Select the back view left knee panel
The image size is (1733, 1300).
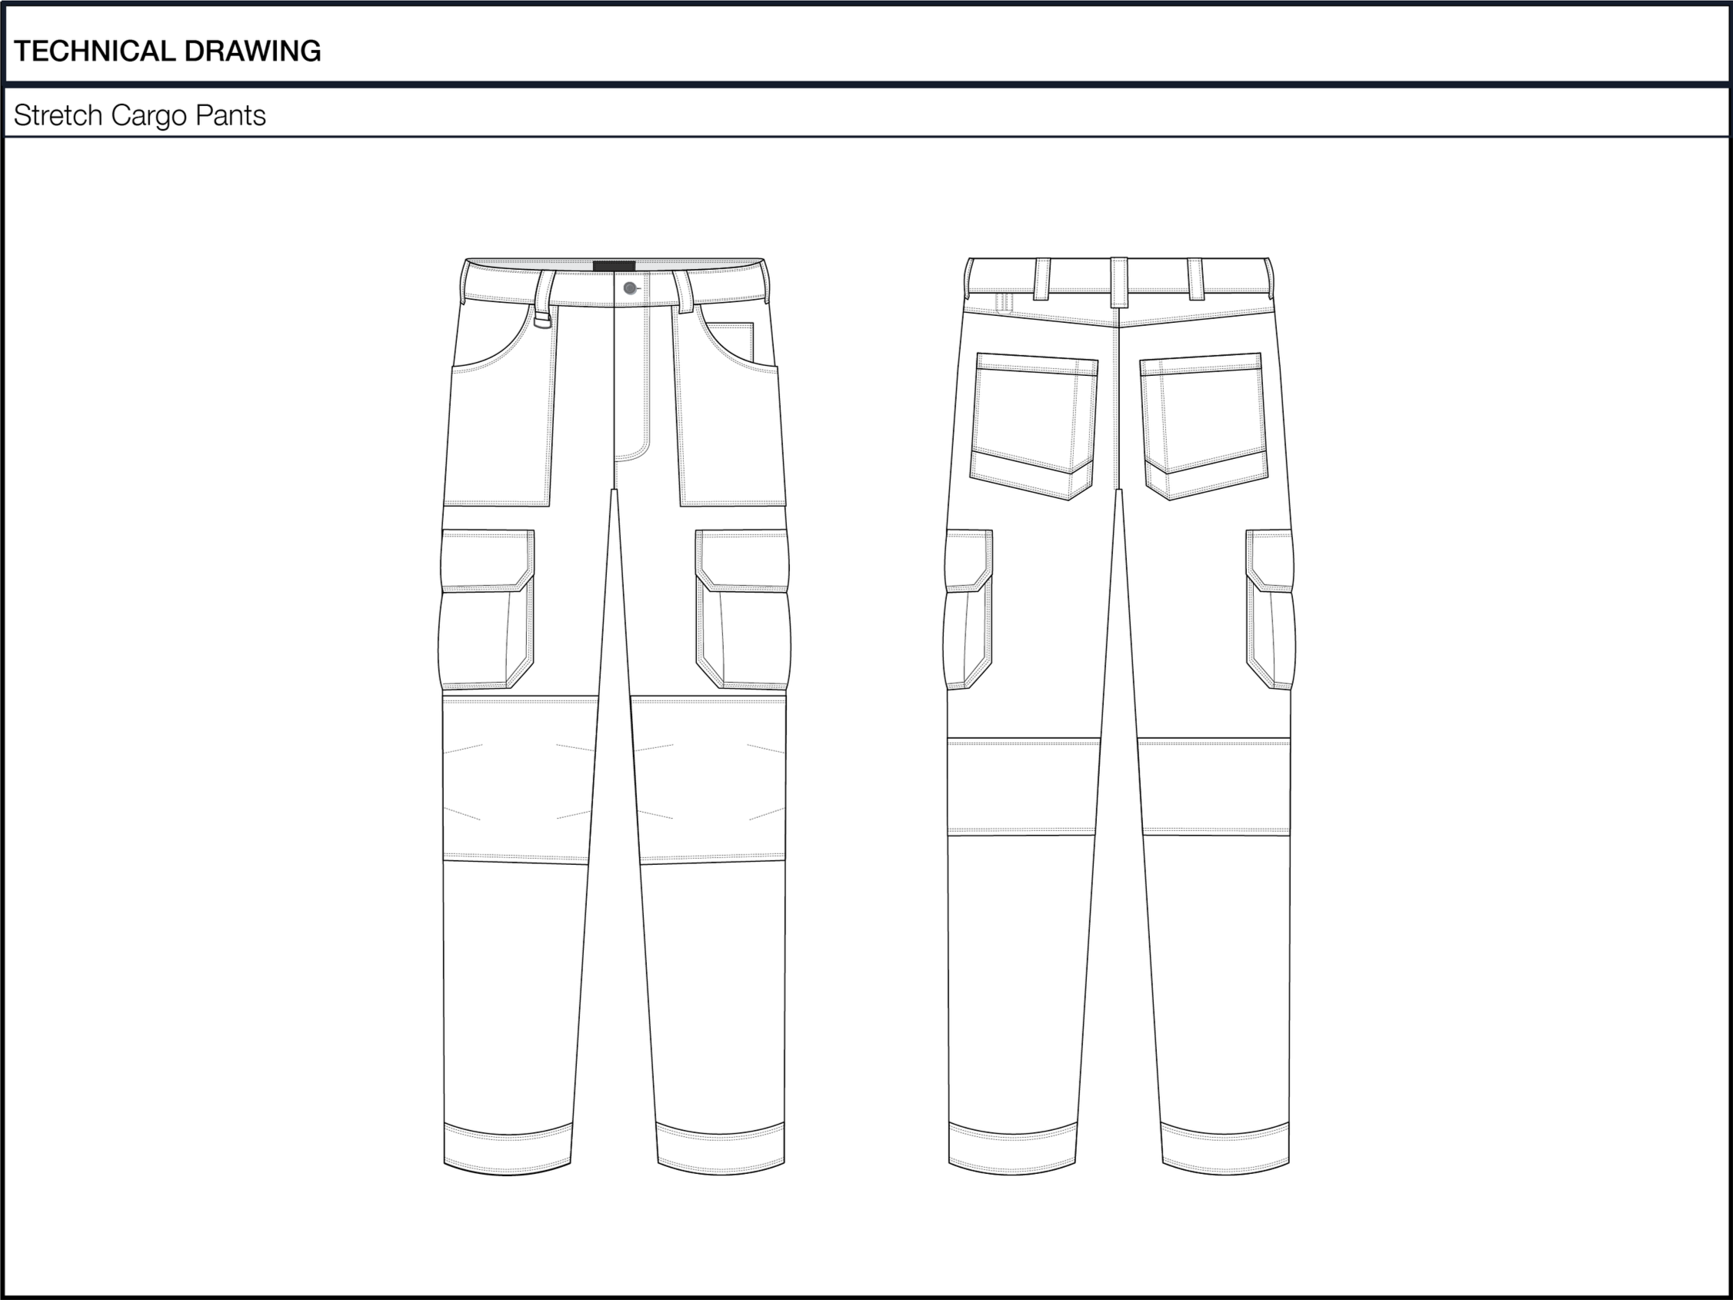point(1022,786)
